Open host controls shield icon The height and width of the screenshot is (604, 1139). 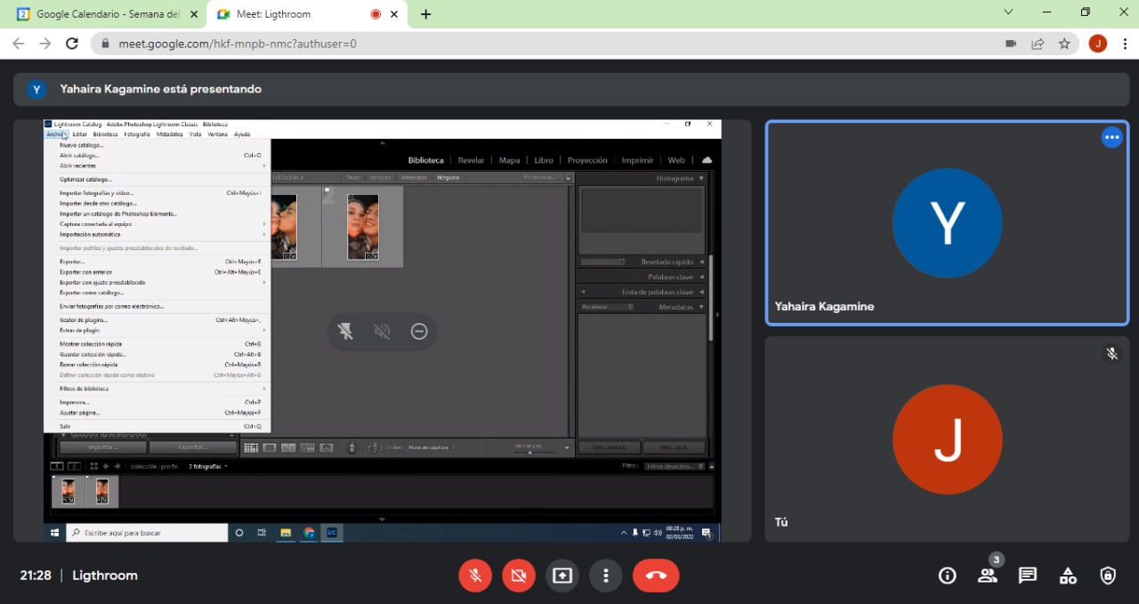click(x=1108, y=576)
